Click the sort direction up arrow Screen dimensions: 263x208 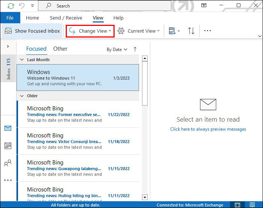135,49
